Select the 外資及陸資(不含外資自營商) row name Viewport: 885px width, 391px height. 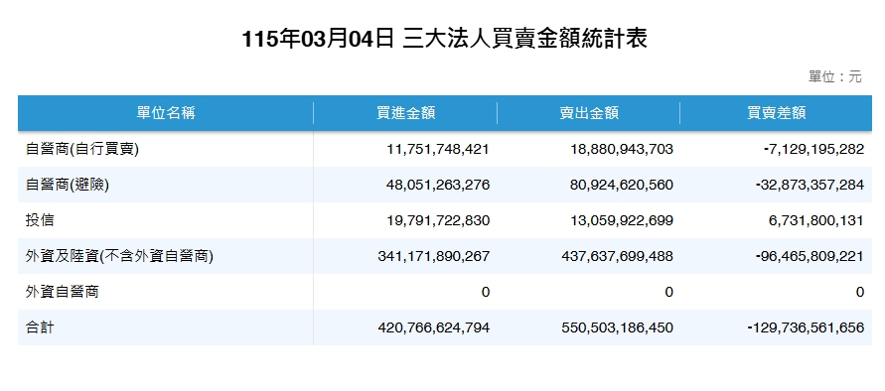click(x=119, y=256)
